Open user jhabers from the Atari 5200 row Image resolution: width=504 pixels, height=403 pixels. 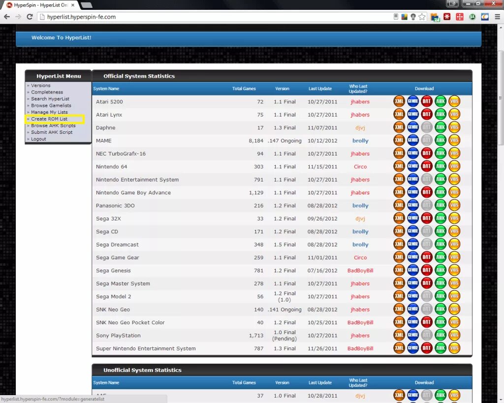[360, 101]
